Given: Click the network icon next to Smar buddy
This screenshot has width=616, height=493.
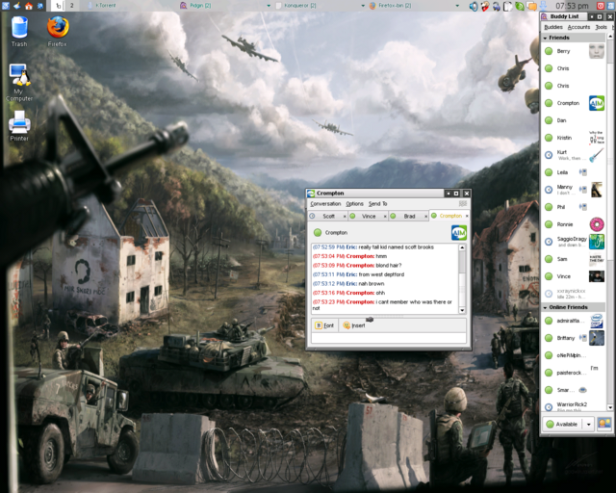Looking at the screenshot, I should [x=583, y=390].
